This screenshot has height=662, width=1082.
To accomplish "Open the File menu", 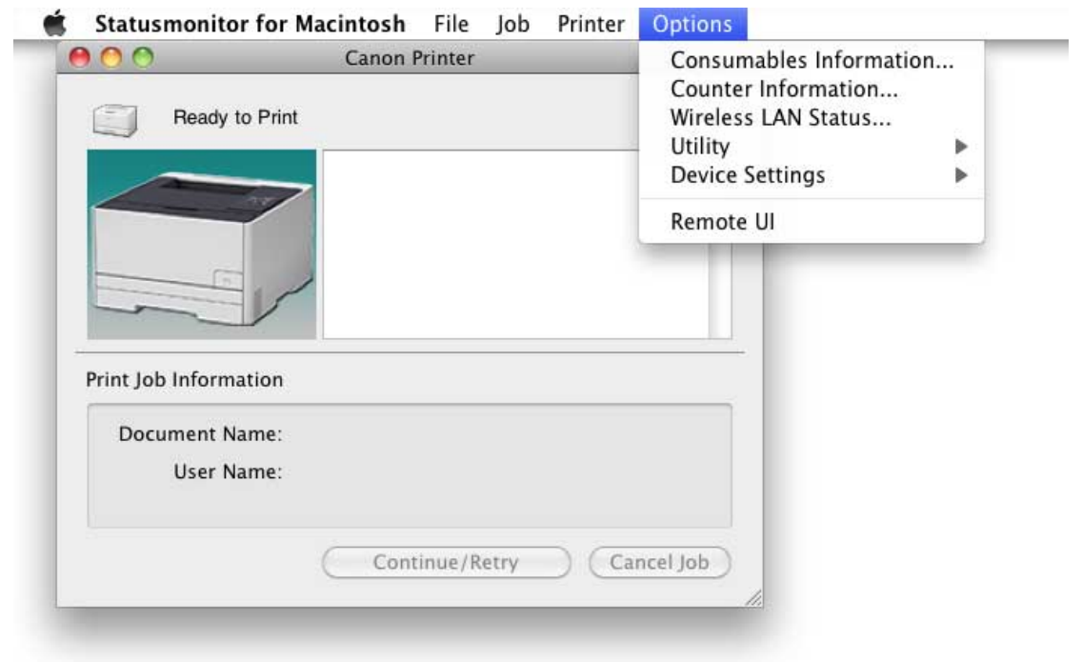I will 451,24.
